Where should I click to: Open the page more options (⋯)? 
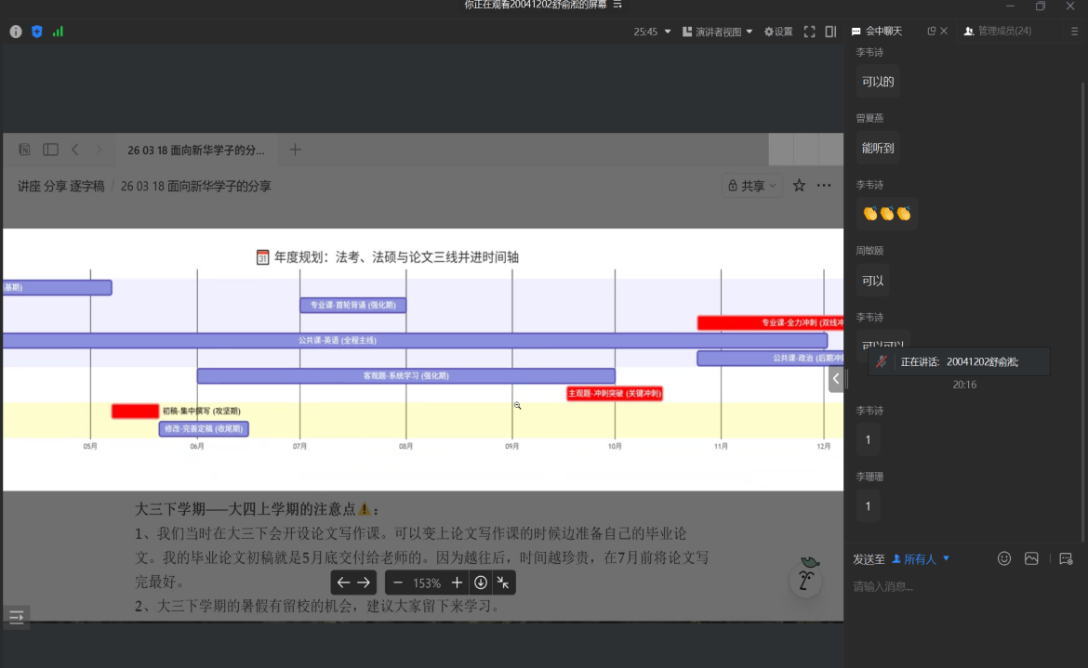[x=824, y=186]
